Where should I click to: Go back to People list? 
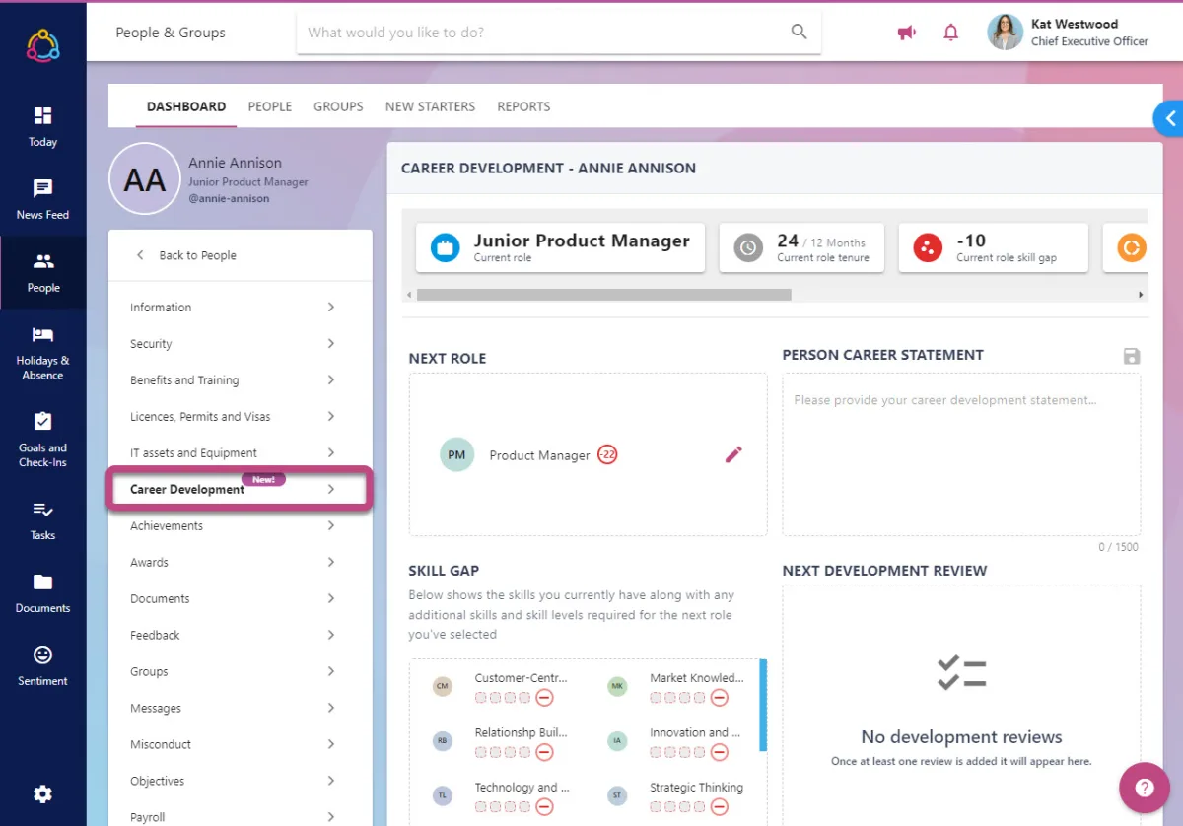click(187, 255)
